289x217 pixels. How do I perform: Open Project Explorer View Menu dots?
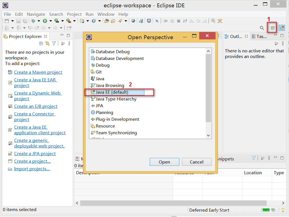(x=69, y=44)
